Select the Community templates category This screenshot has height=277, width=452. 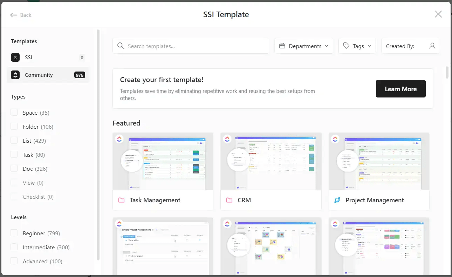pyautogui.click(x=39, y=75)
